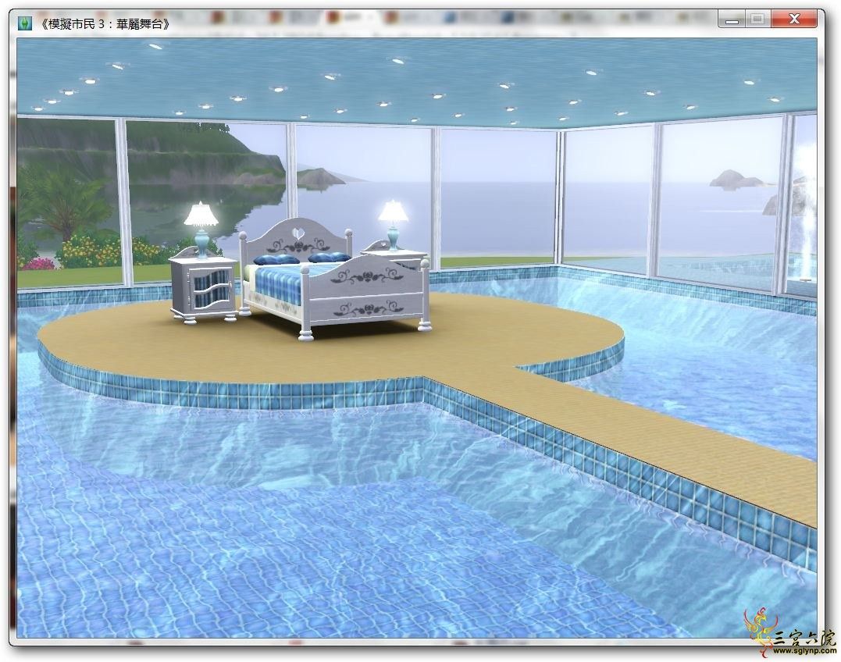Select the left nightstand cabinet
The image size is (841, 662).
[203, 285]
